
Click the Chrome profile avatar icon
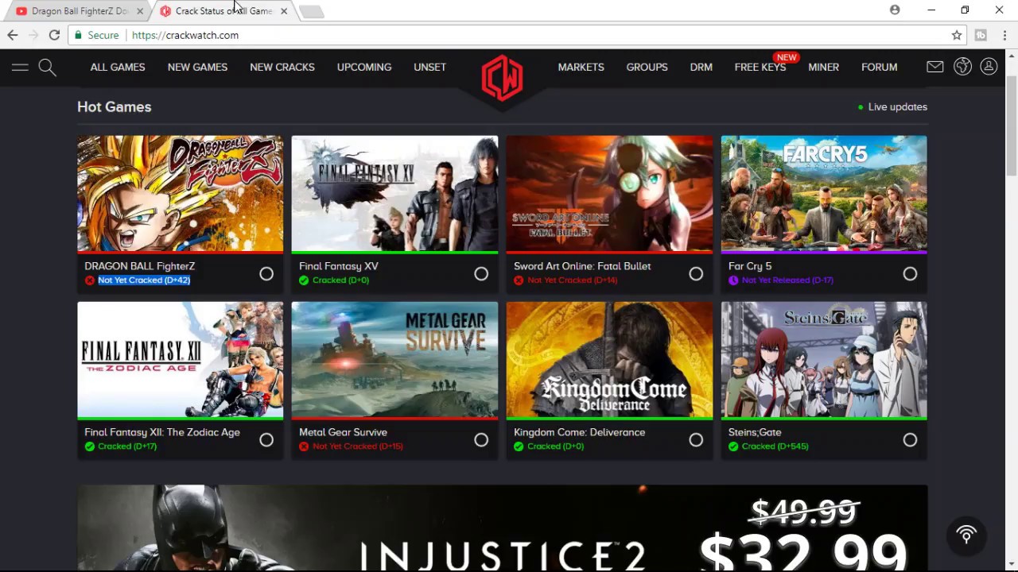tap(895, 10)
